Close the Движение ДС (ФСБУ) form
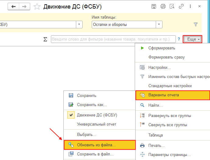This screenshot has width=210, height=160. pos(199,6)
